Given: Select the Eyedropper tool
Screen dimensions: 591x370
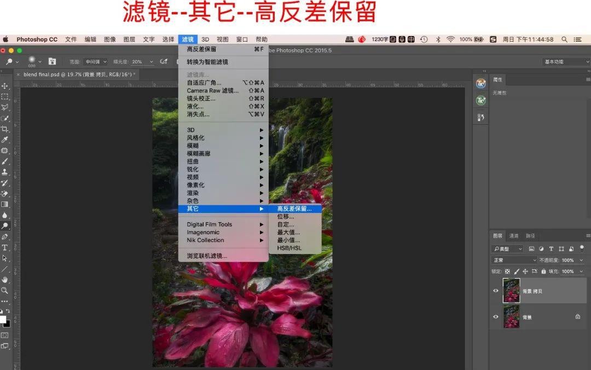Looking at the screenshot, I should pyautogui.click(x=4, y=140).
